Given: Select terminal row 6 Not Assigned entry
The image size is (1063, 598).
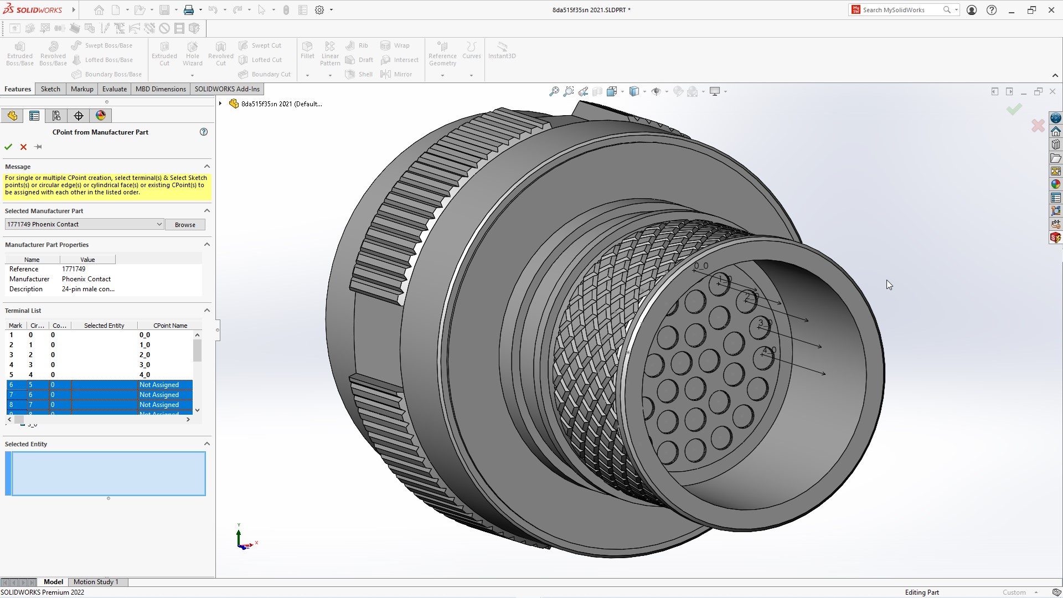Looking at the screenshot, I should click(158, 385).
